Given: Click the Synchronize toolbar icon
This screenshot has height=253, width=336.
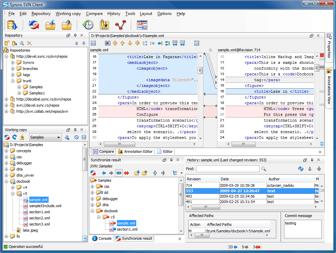Looking at the screenshot, I should pyautogui.click(x=34, y=25).
